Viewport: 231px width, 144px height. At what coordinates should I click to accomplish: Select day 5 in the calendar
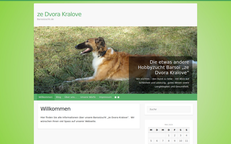tap(151, 141)
